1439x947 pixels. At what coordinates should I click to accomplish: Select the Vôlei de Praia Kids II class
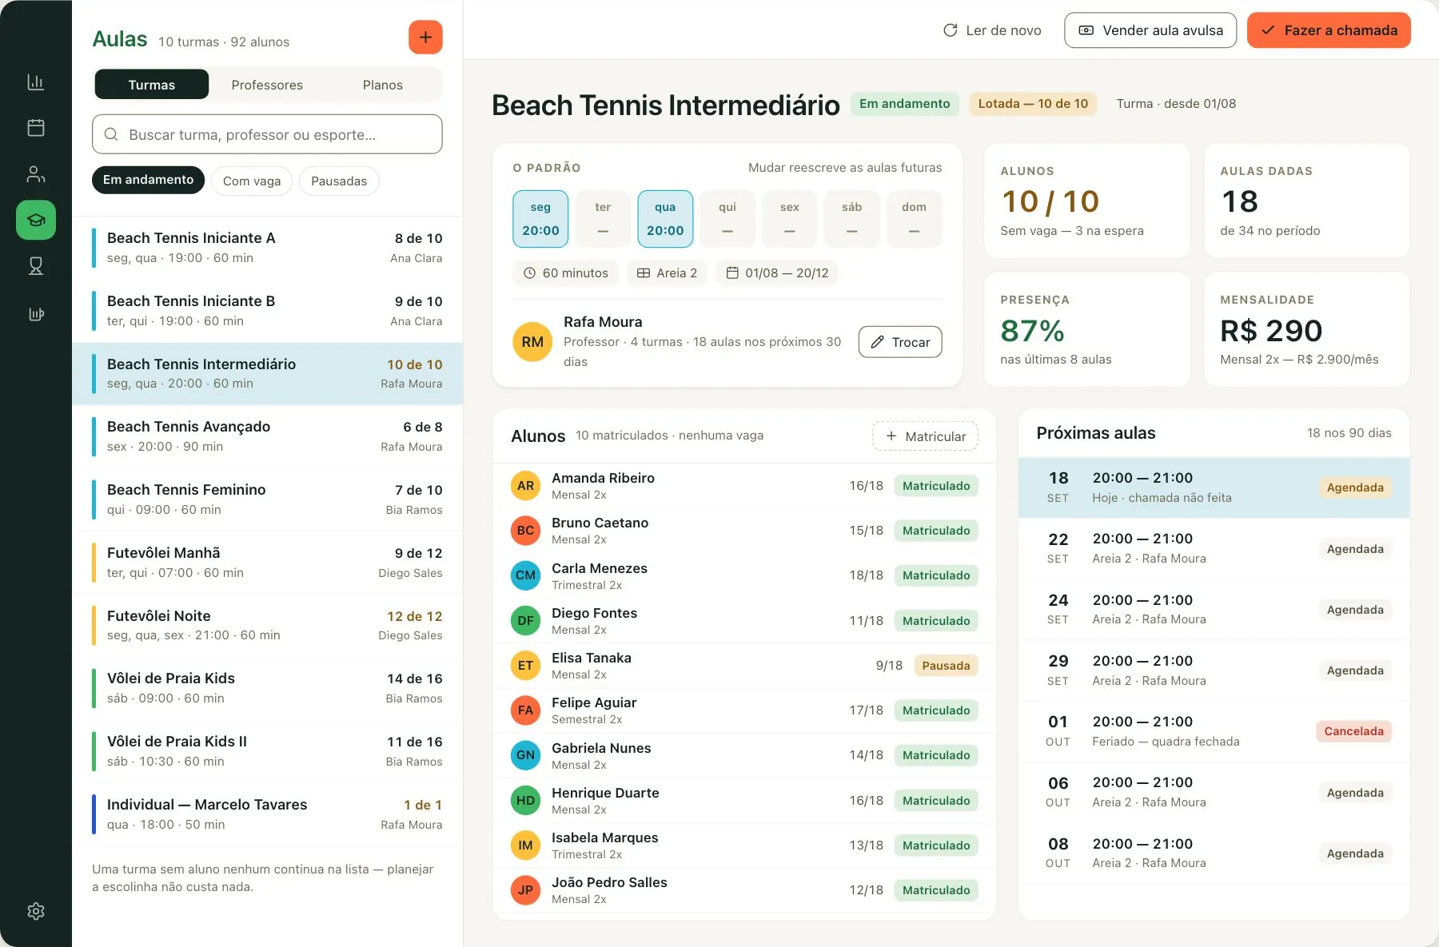click(267, 751)
